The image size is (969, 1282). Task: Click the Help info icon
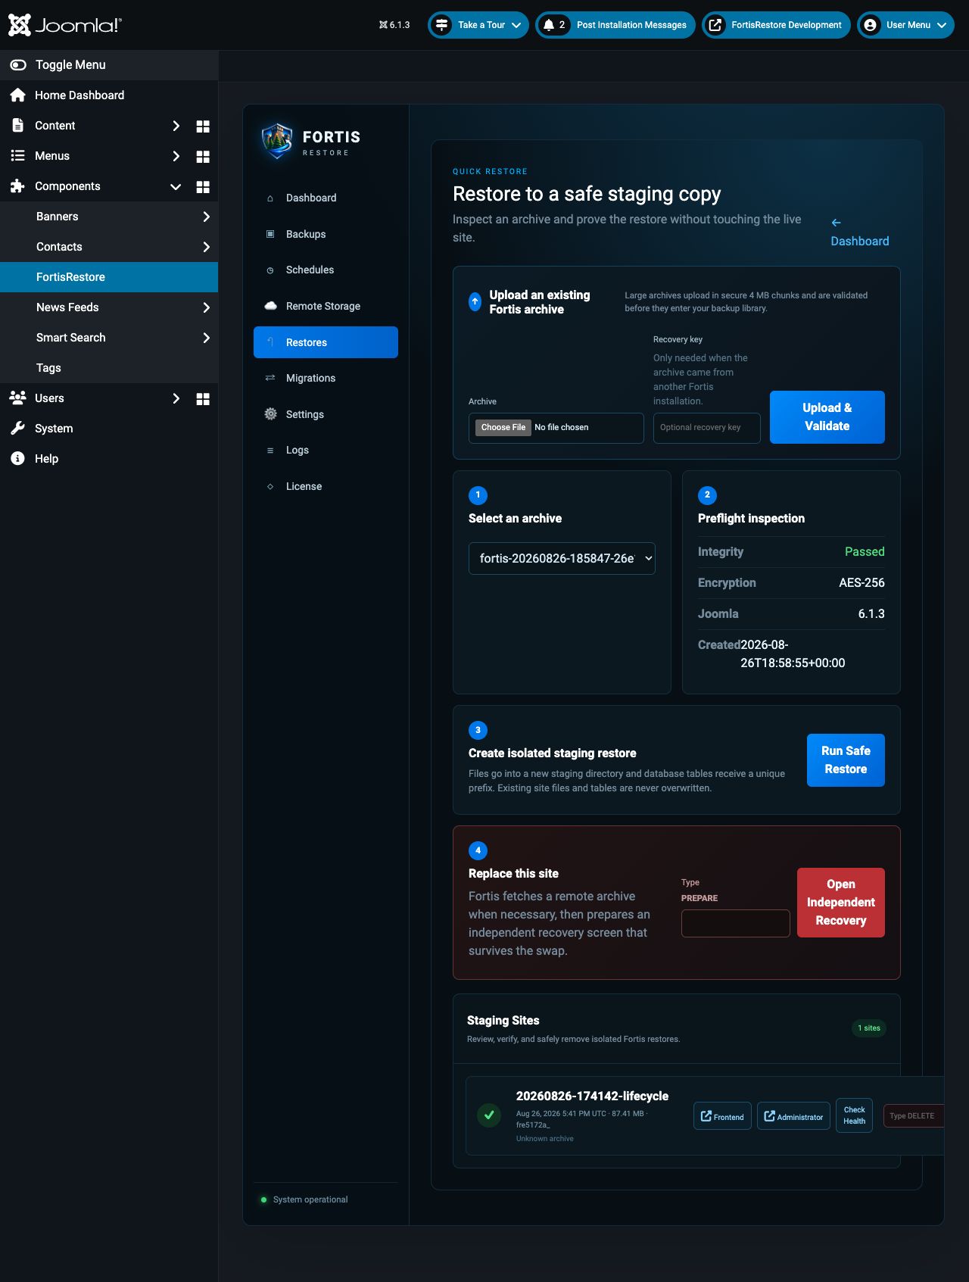(18, 459)
